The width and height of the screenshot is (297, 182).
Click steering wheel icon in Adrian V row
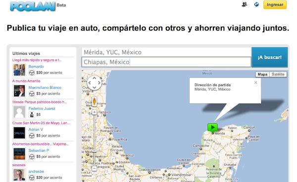pos(32,136)
